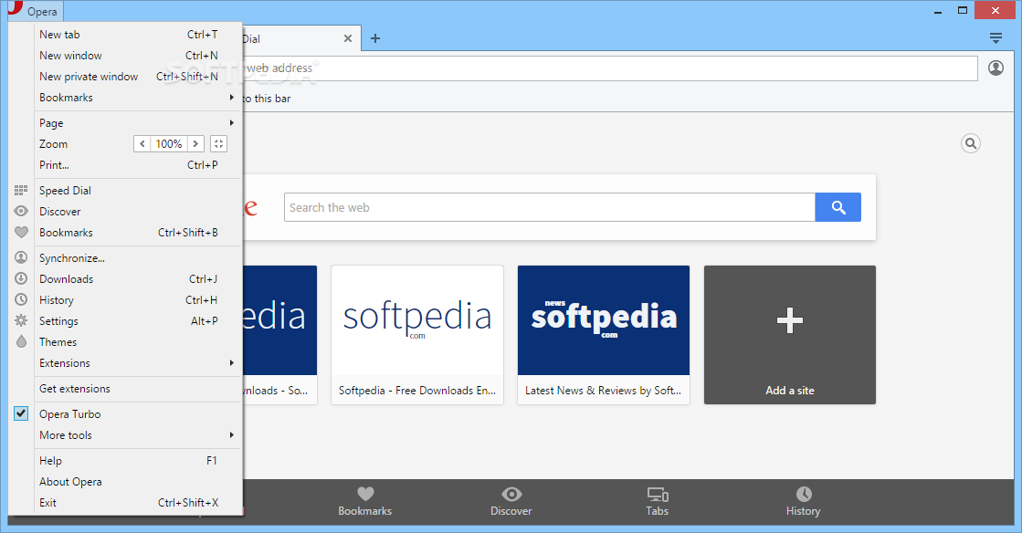This screenshot has width=1022, height=533.
Task: Increase zoom with right arrow
Action: (x=195, y=144)
